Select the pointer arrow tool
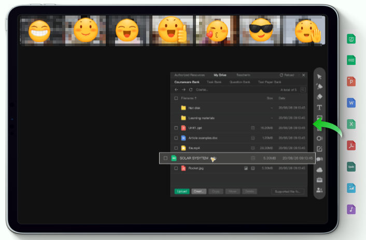The height and width of the screenshot is (240, 366). 319,77
